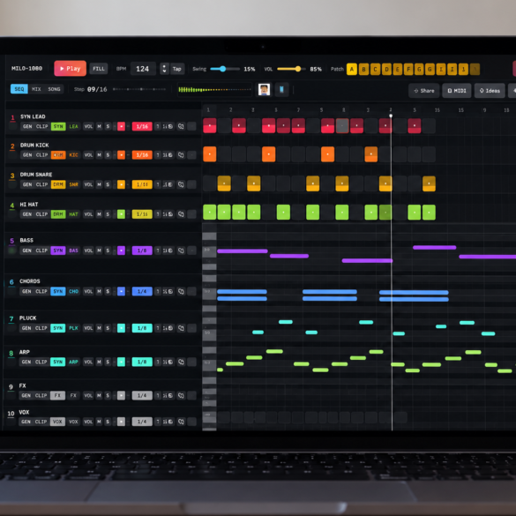The height and width of the screenshot is (516, 516).
Task: Start playback with the Play button
Action: pyautogui.click(x=70, y=69)
